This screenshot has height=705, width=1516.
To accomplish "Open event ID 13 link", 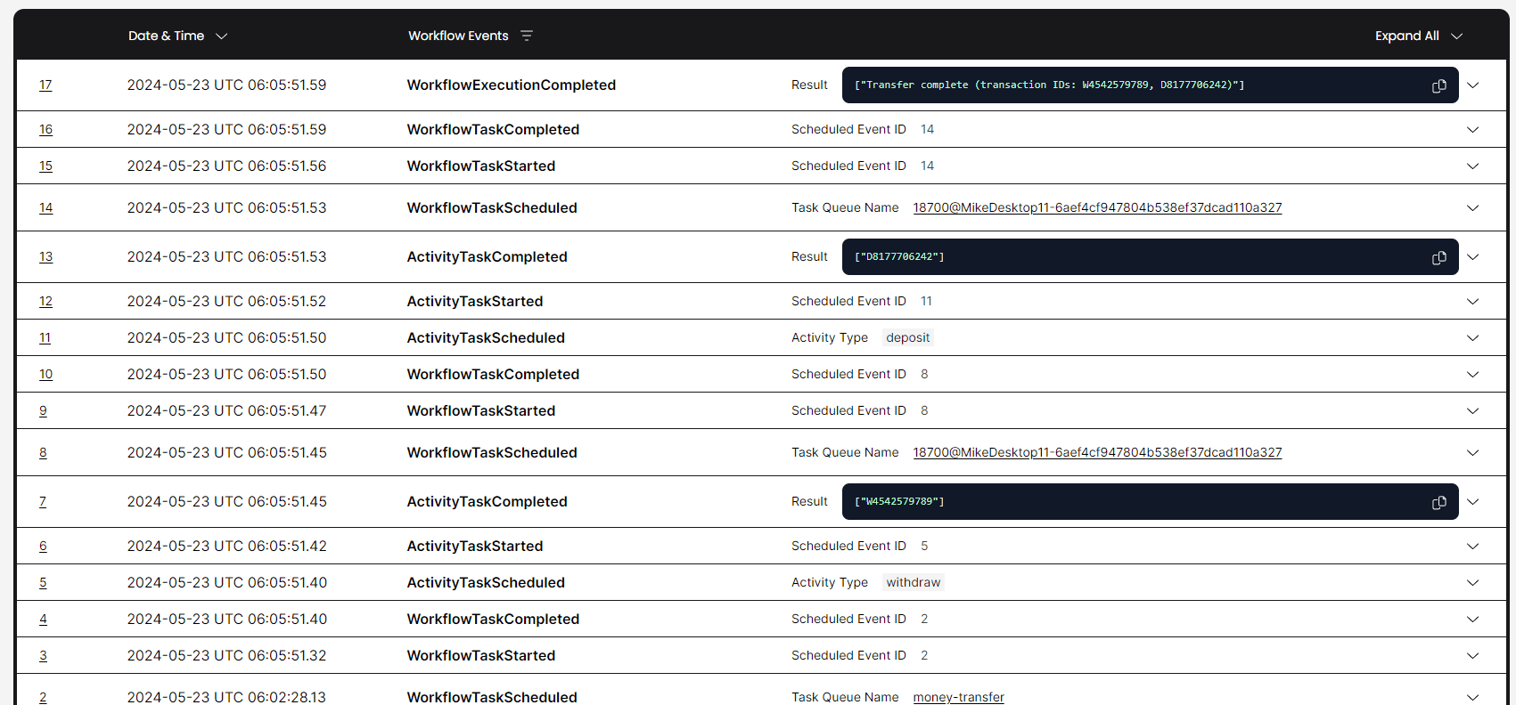I will [x=45, y=257].
